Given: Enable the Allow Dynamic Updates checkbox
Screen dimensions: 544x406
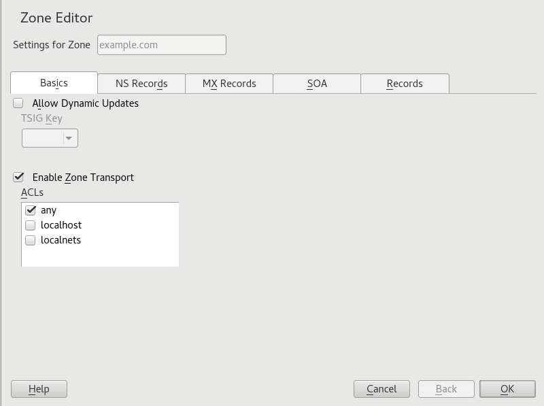Looking at the screenshot, I should (x=18, y=103).
